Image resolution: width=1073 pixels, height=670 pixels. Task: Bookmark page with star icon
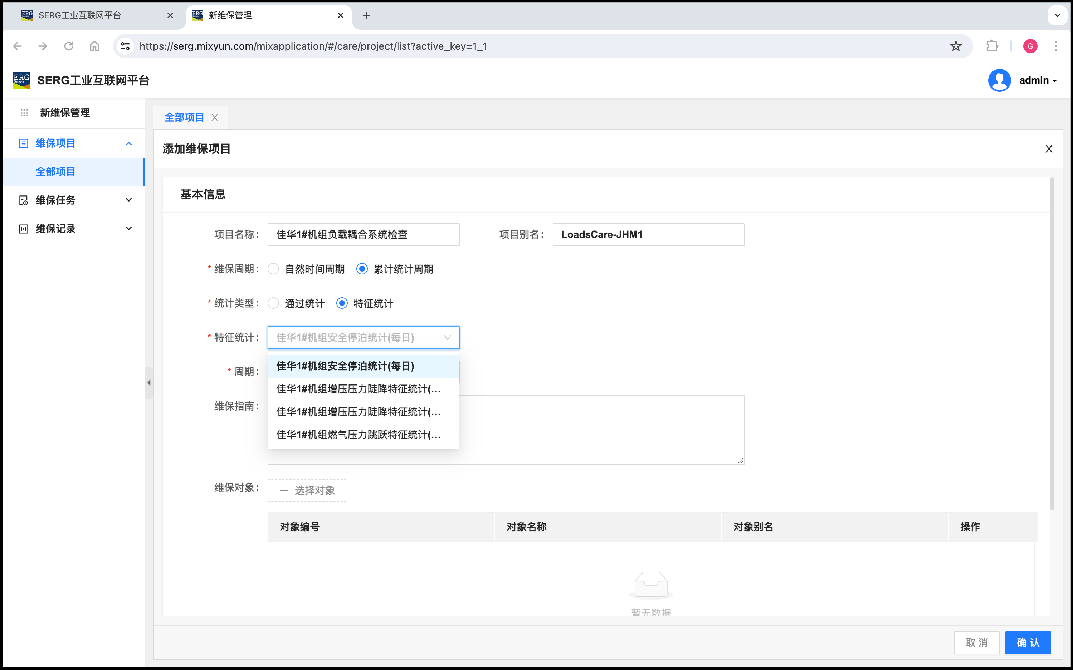(955, 46)
